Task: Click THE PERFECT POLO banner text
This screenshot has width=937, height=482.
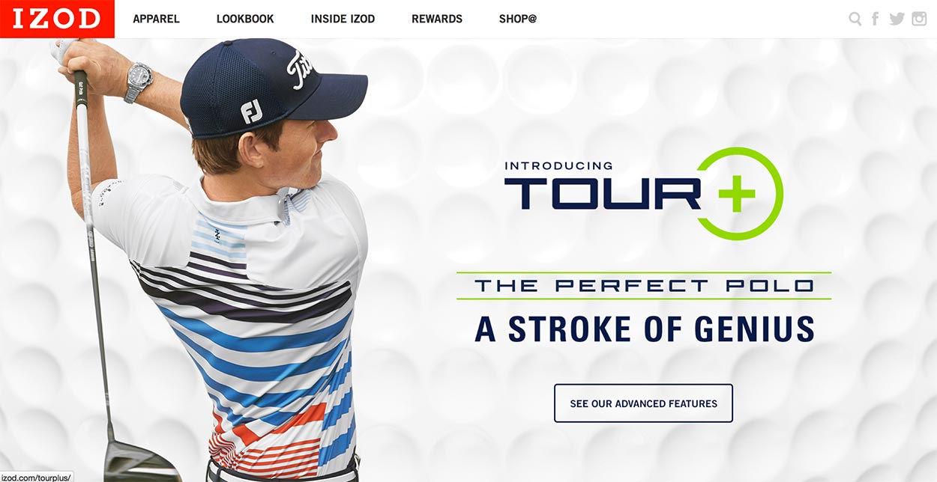Action: [x=644, y=286]
